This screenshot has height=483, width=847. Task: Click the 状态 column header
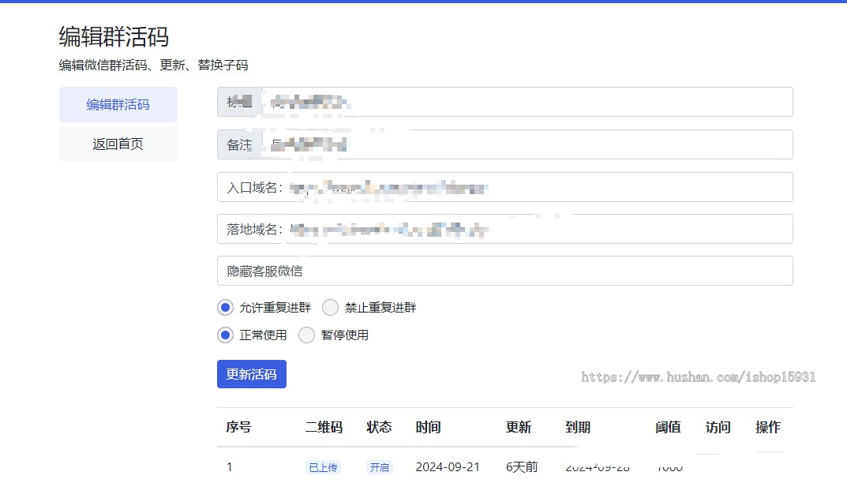click(379, 427)
